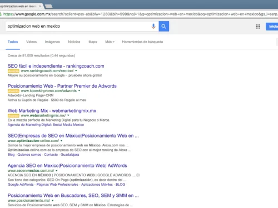Click the blue Iniciar sesión button
278x208 pixels.
pyautogui.click(x=272, y=27)
